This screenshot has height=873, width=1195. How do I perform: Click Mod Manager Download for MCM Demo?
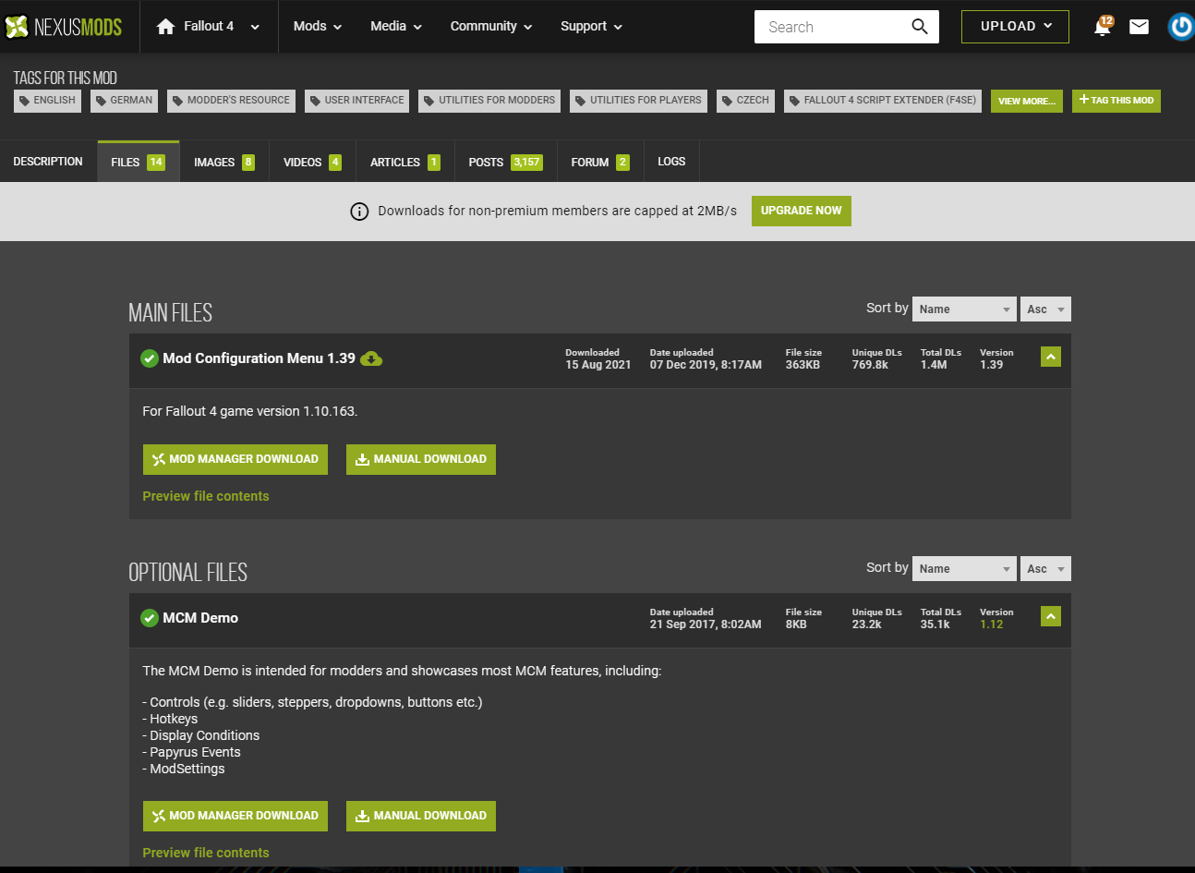[235, 816]
